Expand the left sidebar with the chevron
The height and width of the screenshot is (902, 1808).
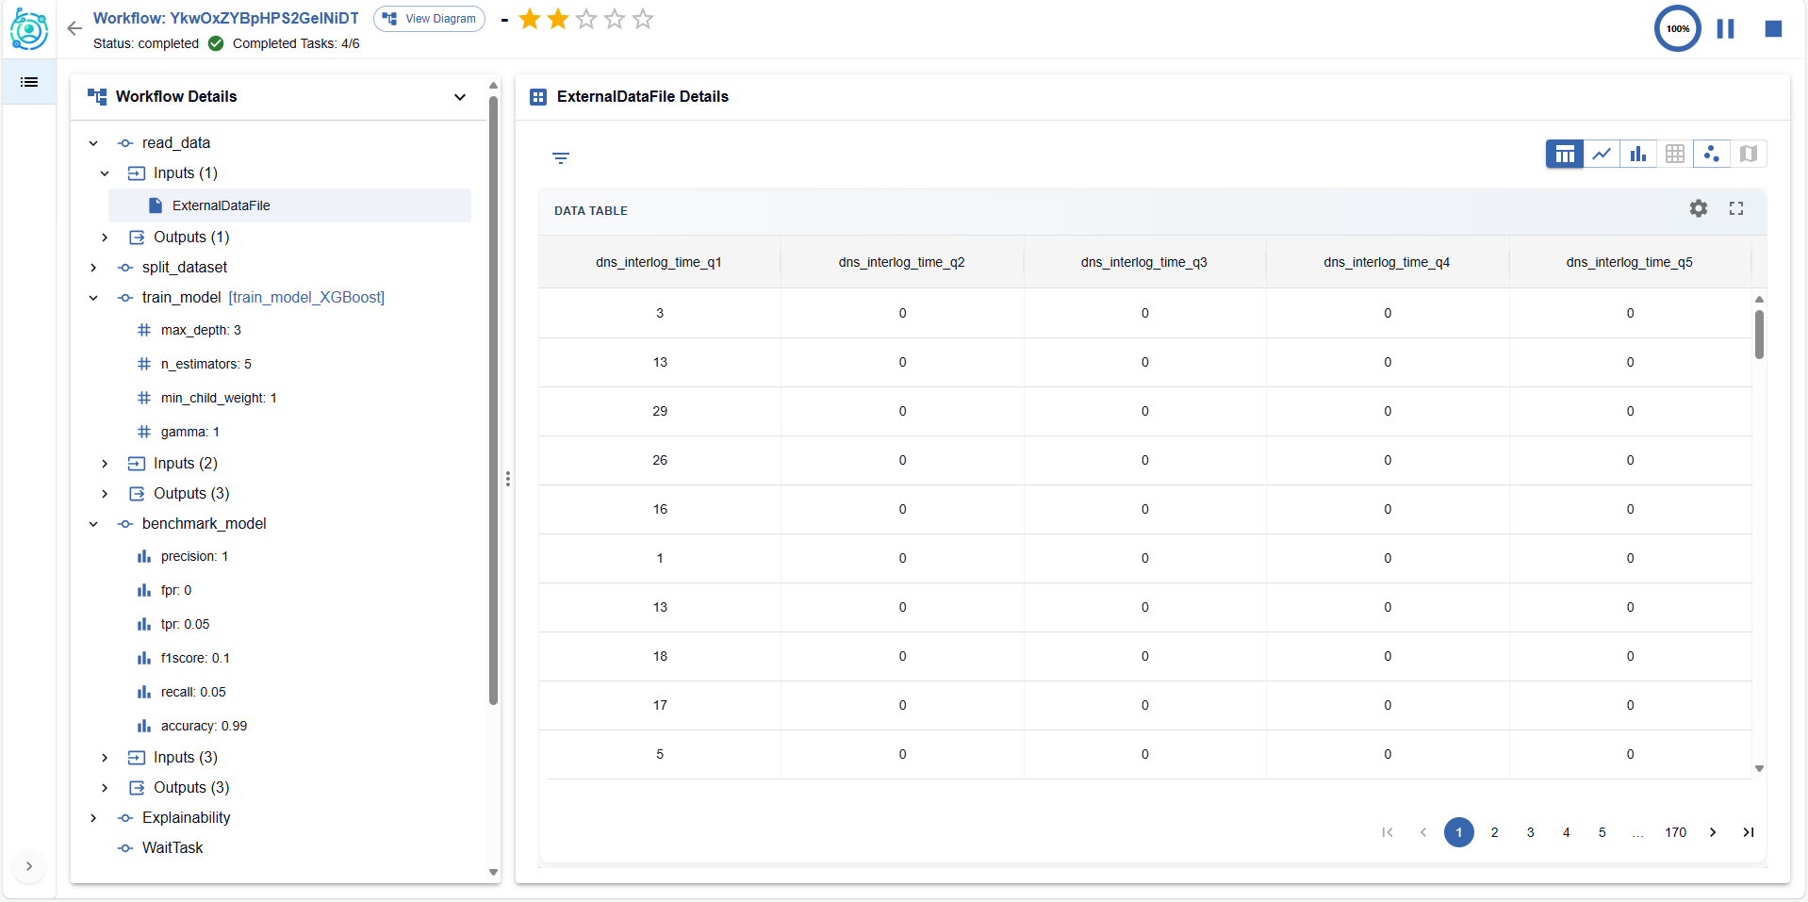tap(29, 866)
